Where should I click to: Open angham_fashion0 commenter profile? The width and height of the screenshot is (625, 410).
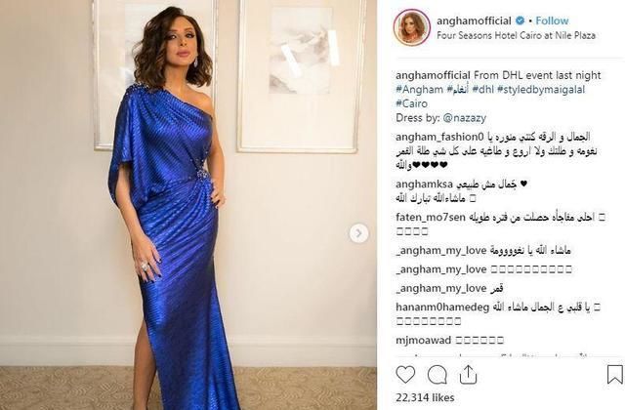click(439, 137)
